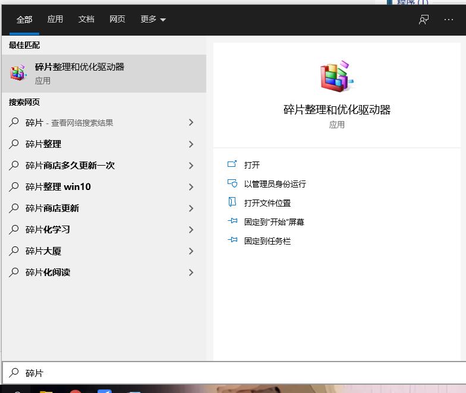
Task: Click 打开 to launch the app
Action: pyautogui.click(x=252, y=165)
